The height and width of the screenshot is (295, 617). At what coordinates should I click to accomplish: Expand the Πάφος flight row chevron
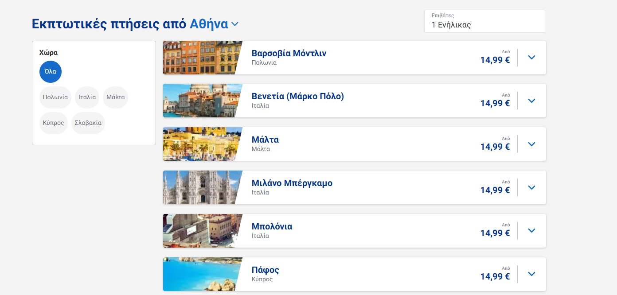coord(532,274)
